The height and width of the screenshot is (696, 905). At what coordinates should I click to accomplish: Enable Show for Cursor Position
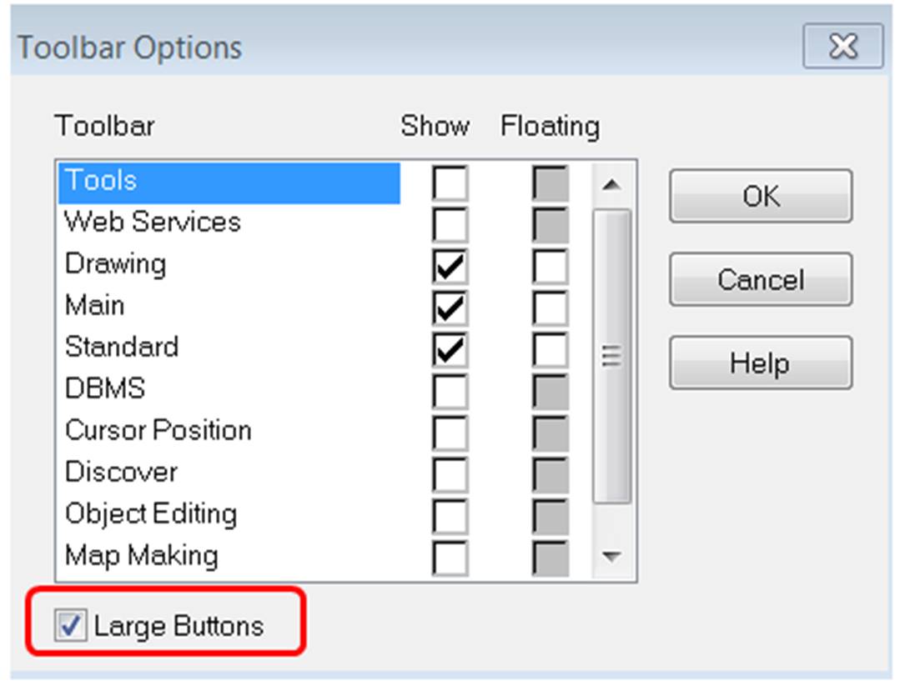point(450,430)
